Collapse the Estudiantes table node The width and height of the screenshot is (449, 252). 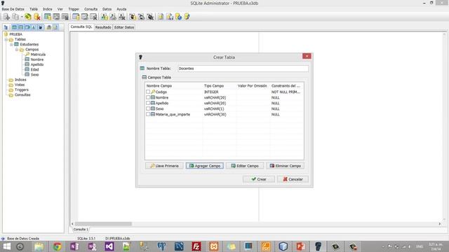pyautogui.click(x=11, y=45)
